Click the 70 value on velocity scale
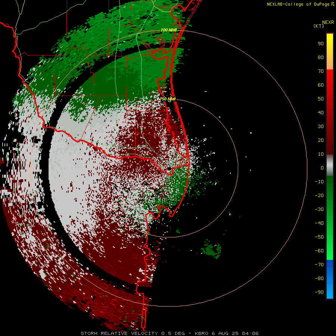 321,71
